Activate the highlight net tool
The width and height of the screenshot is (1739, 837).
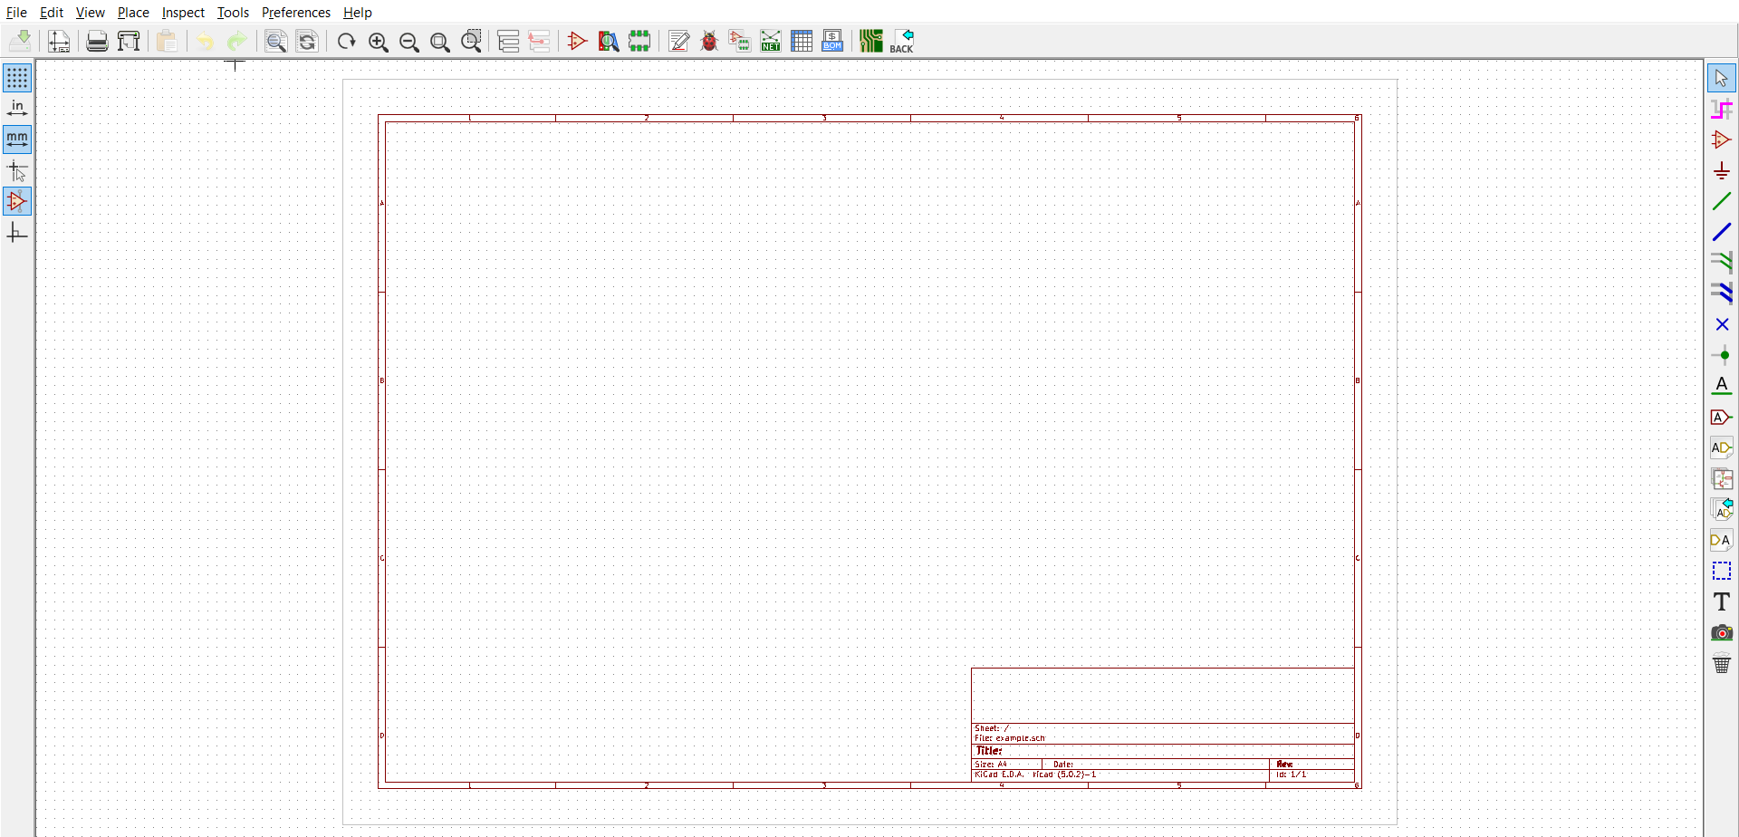click(1722, 109)
